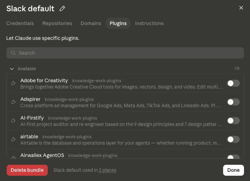Click the plug icon beside AI-Firstify
Screen dimensions: 250x181
tap(13, 121)
